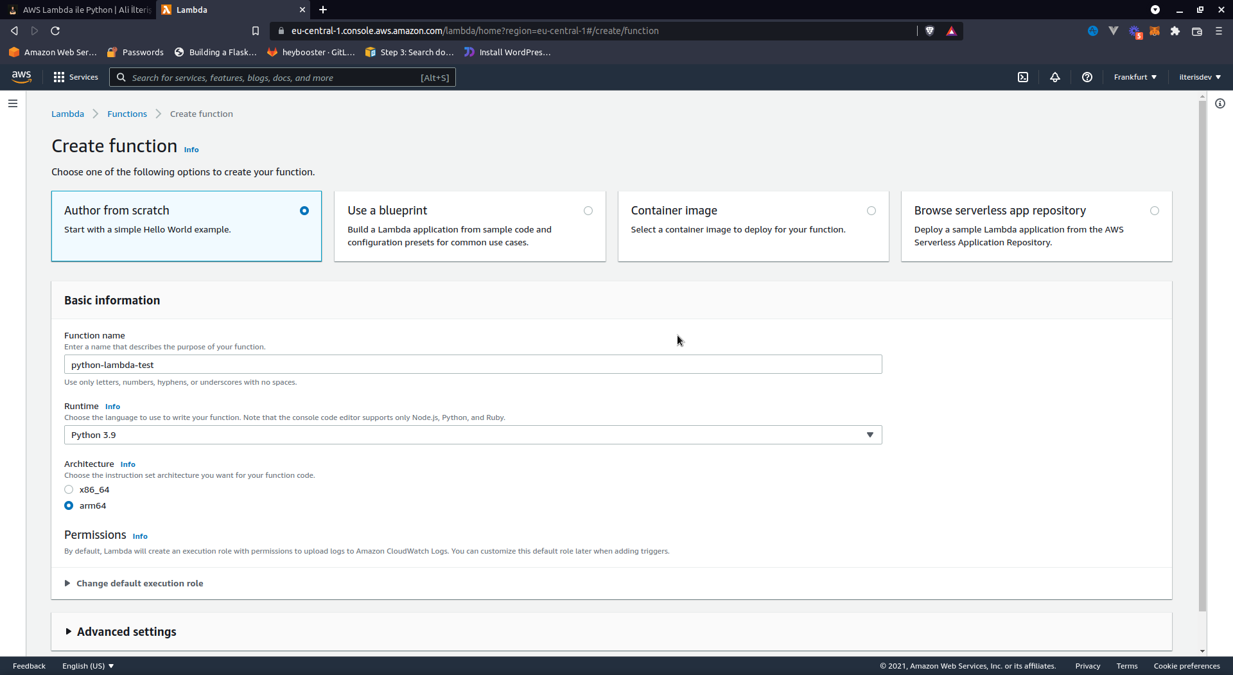This screenshot has width=1233, height=675.
Task: Open the Runtime Python 3.9 dropdown
Action: coord(473,435)
